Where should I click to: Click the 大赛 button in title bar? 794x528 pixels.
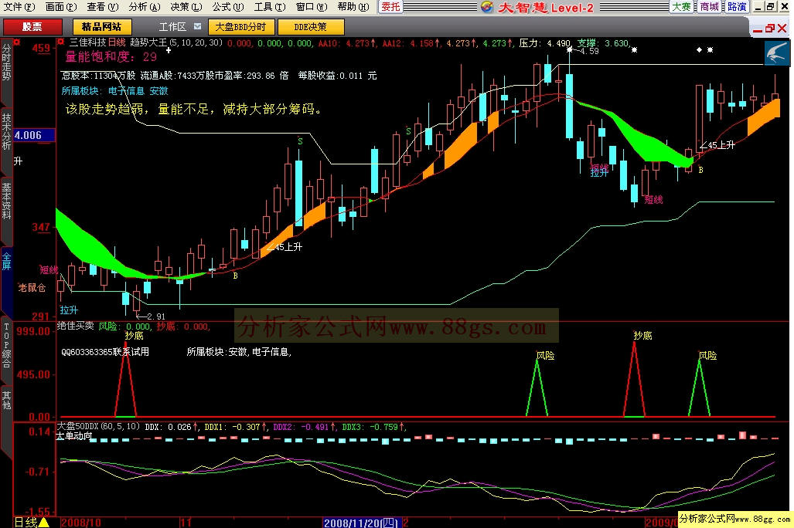pyautogui.click(x=681, y=7)
